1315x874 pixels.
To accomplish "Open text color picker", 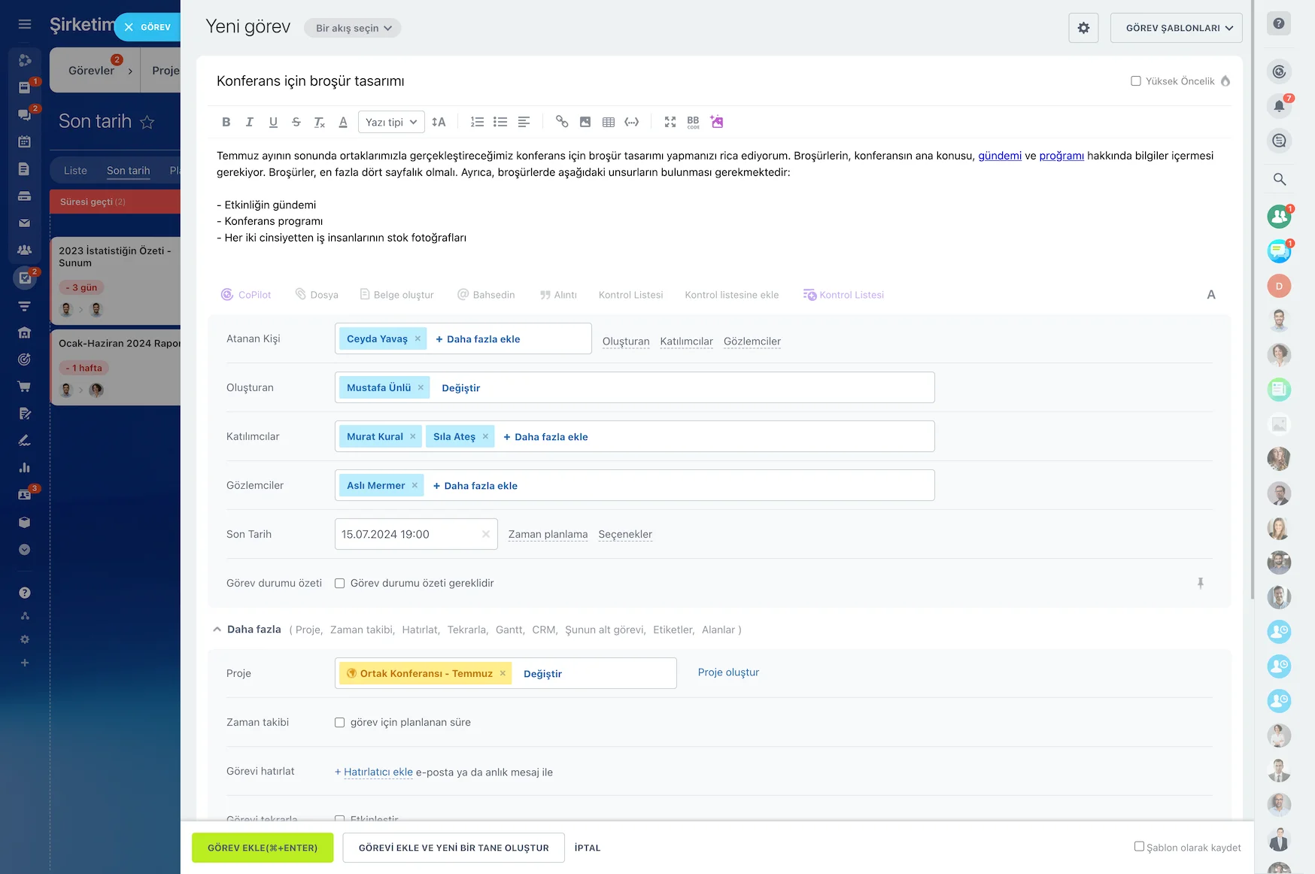I will coord(343,122).
